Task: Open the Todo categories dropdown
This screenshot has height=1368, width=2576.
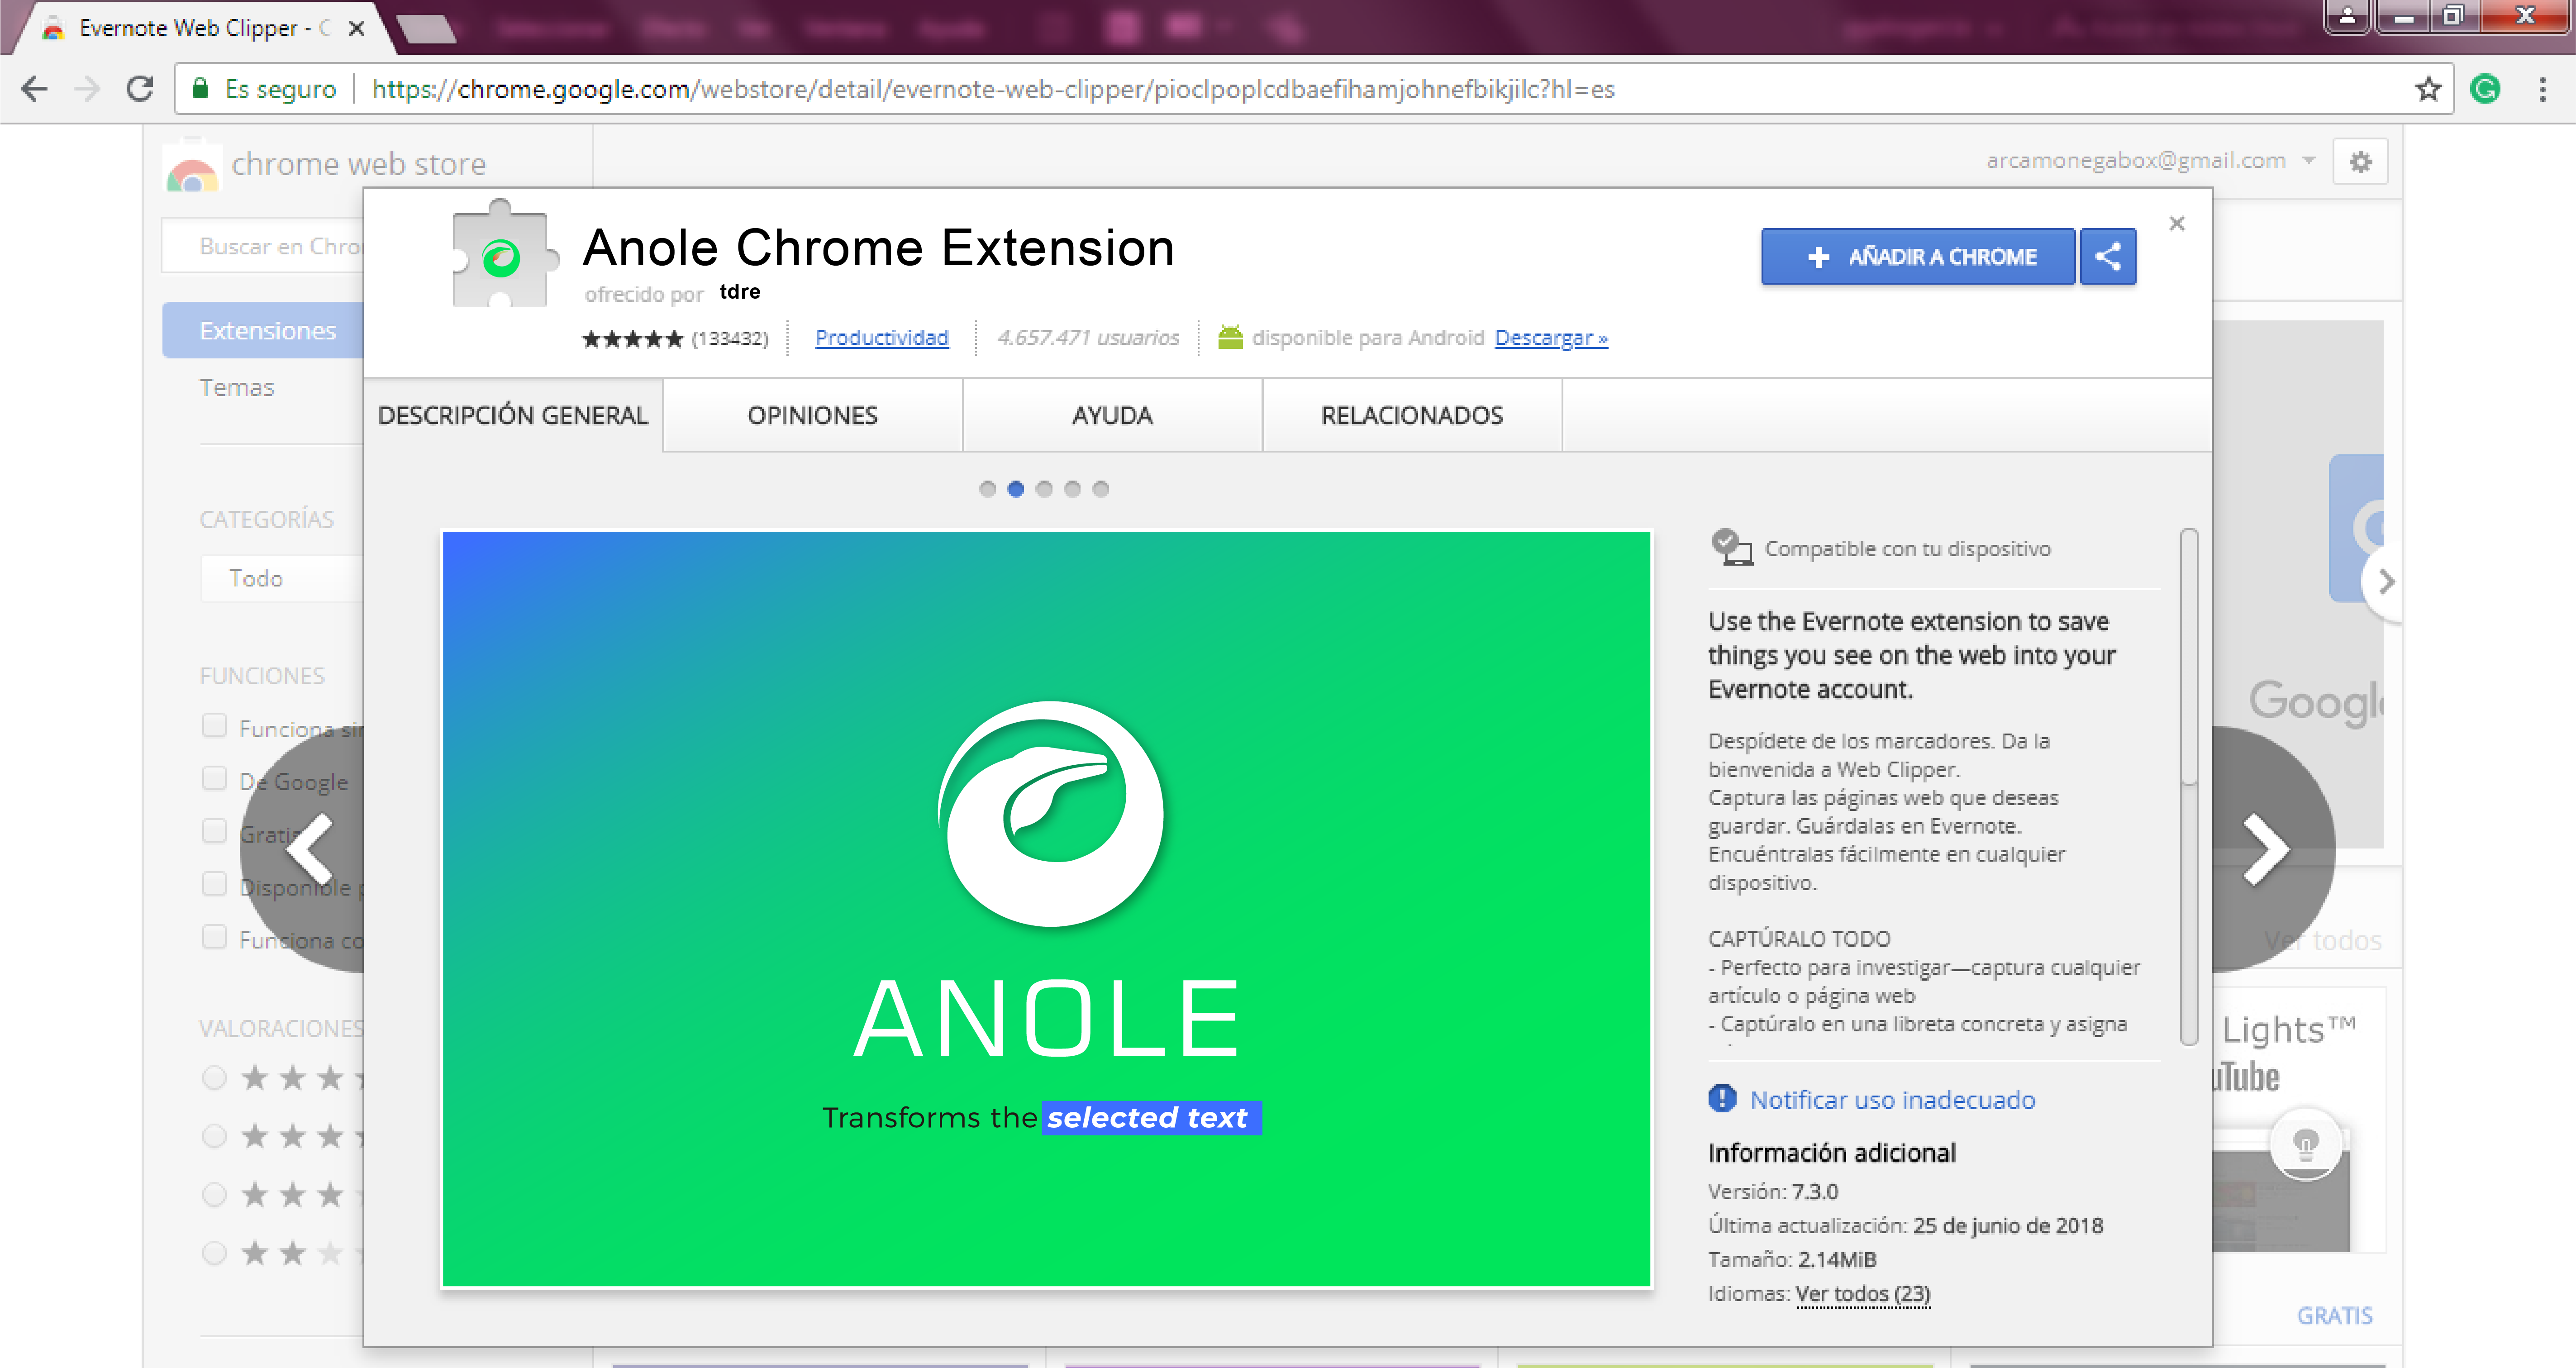Action: pos(282,578)
